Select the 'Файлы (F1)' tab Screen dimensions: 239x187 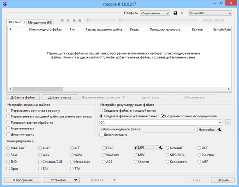(17, 22)
